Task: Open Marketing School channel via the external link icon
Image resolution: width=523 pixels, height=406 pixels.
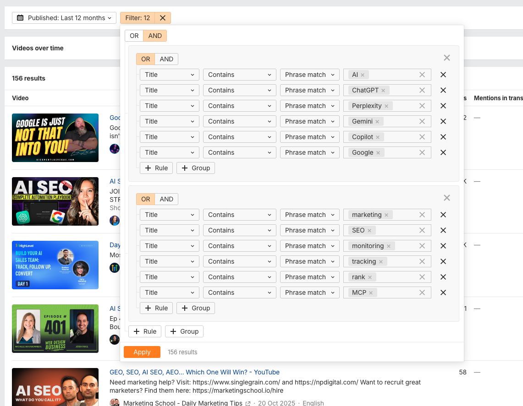Action: point(248,403)
